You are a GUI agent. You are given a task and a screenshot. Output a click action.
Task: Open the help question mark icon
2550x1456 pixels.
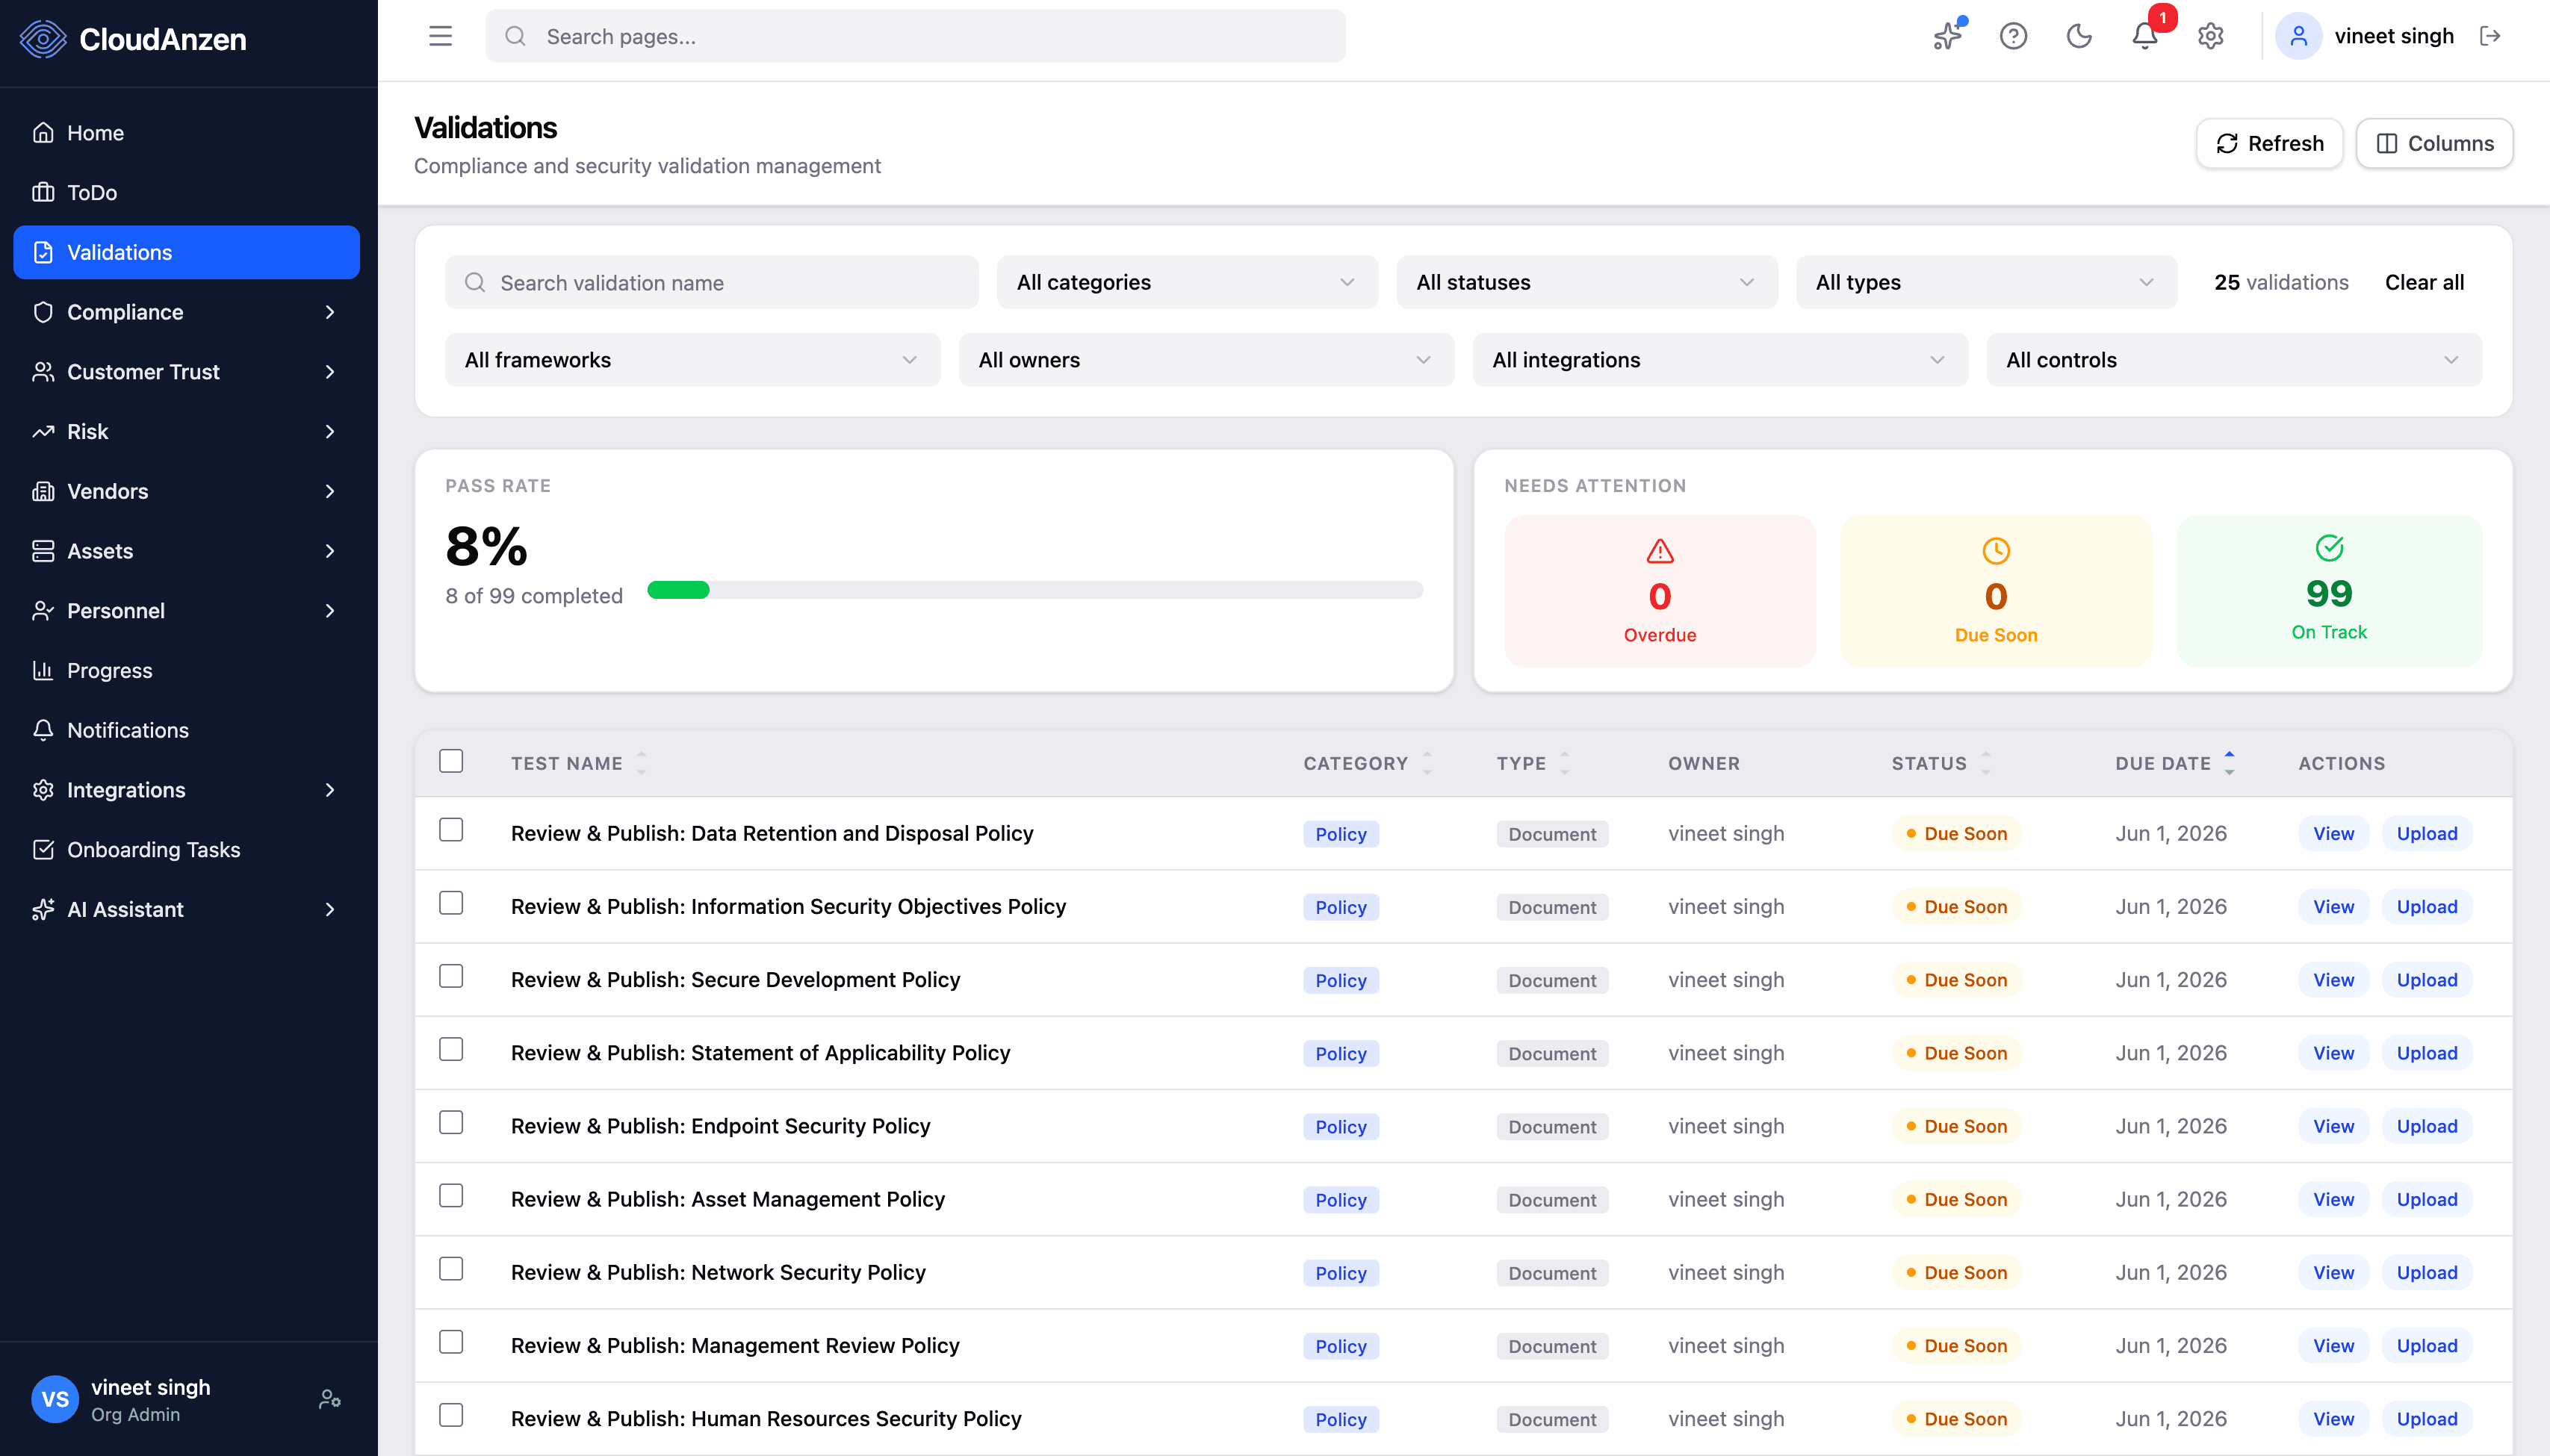[x=2013, y=36]
